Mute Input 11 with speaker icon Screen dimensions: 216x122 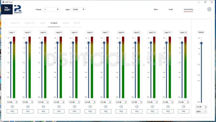tap(168, 107)
